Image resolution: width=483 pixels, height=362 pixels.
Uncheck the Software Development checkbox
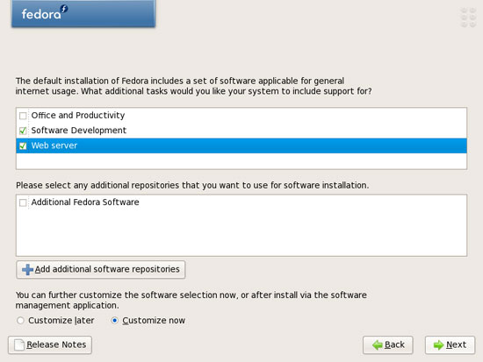23,131
